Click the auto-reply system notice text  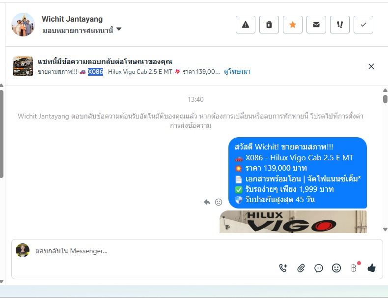coord(190,120)
